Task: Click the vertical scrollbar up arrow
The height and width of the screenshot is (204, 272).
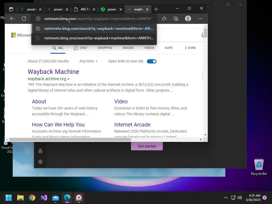Action: pyautogui.click(x=205, y=26)
